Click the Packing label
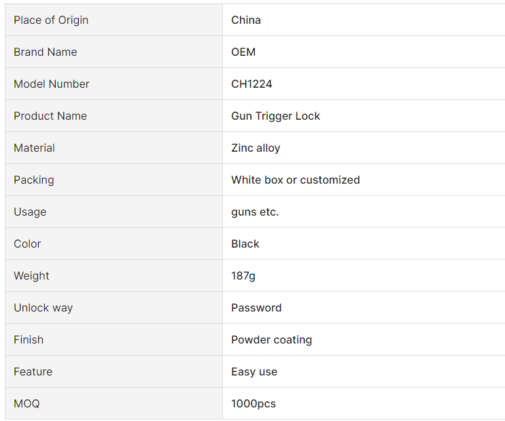Viewport: 505px width, 421px height. (x=34, y=180)
